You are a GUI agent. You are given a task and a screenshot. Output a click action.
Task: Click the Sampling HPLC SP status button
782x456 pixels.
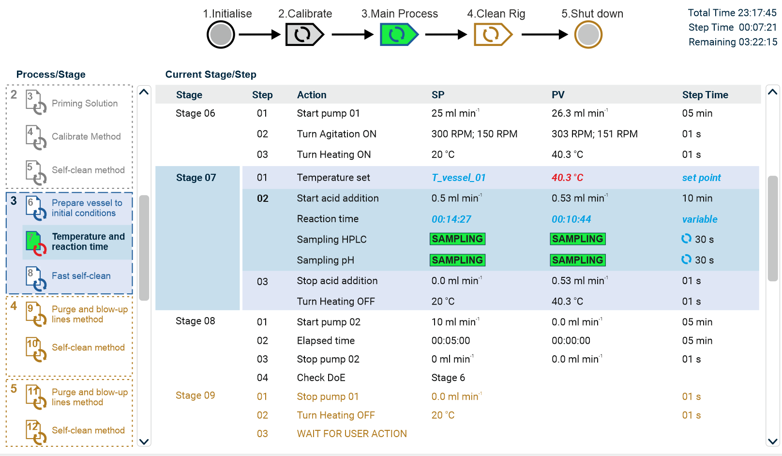457,239
